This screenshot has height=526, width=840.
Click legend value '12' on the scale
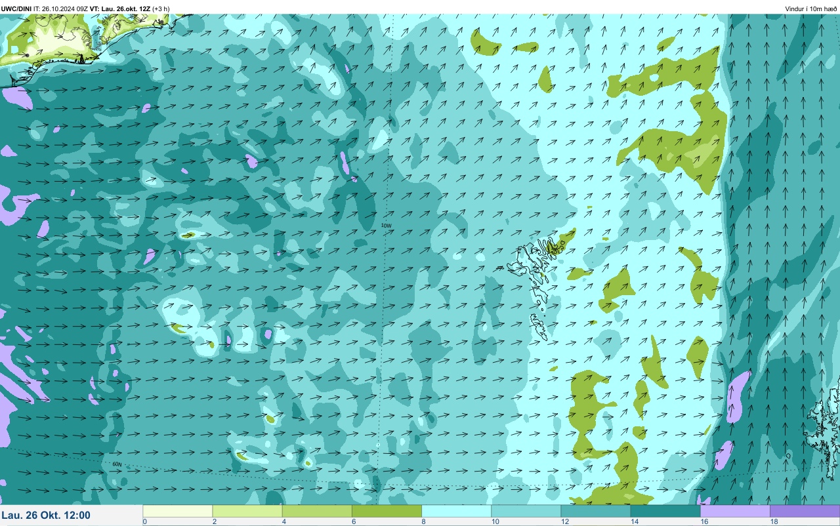(x=564, y=522)
